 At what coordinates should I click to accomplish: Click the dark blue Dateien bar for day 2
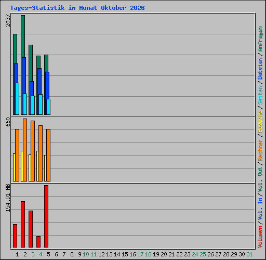click(24, 75)
